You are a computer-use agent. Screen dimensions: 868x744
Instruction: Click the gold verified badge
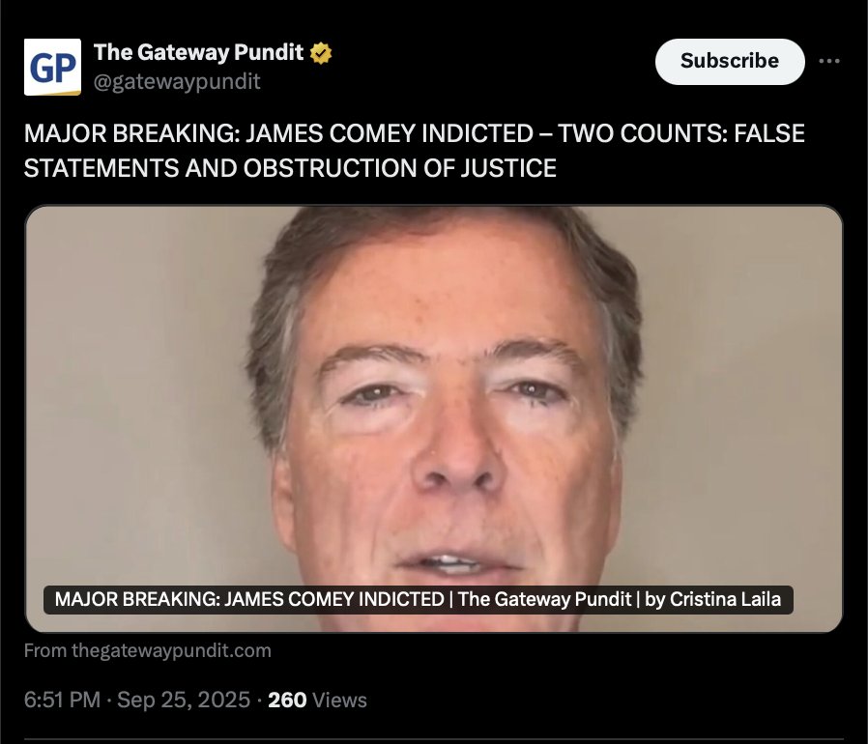[321, 53]
